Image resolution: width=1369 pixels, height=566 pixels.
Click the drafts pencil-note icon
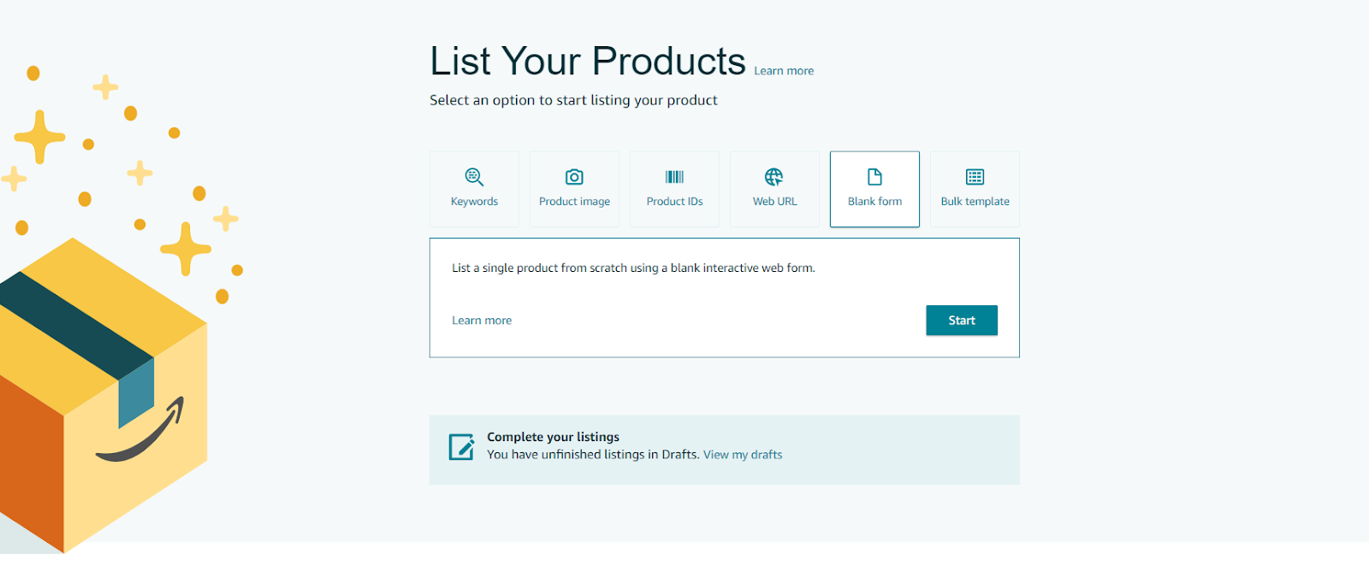coord(461,445)
